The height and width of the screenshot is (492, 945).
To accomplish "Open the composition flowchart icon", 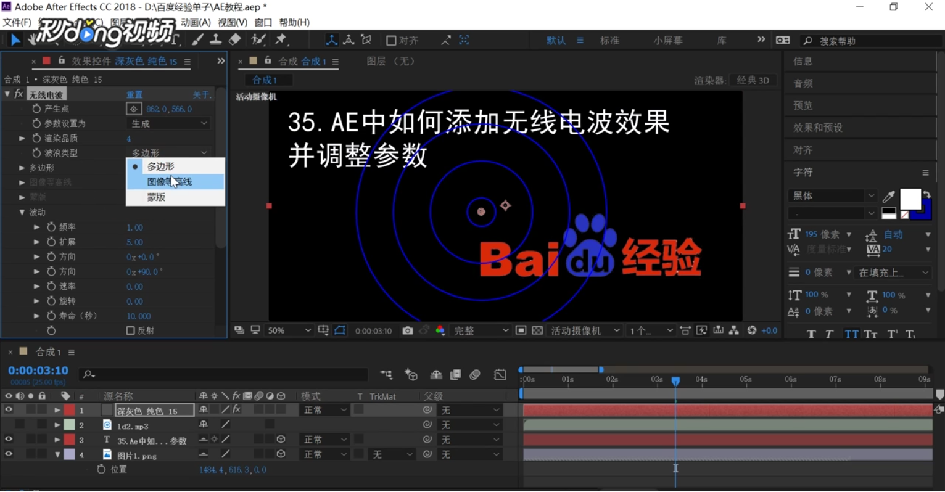I will pos(734,330).
